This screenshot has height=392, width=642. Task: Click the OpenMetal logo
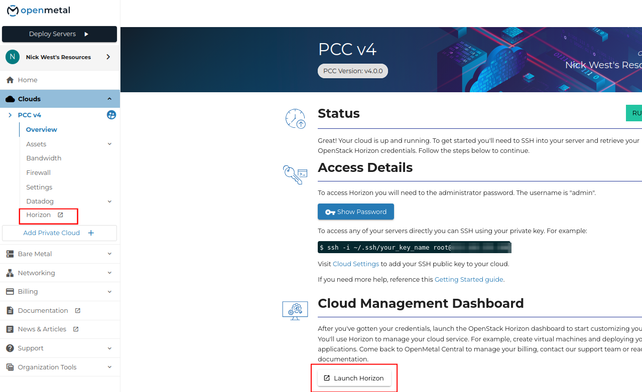38,11
